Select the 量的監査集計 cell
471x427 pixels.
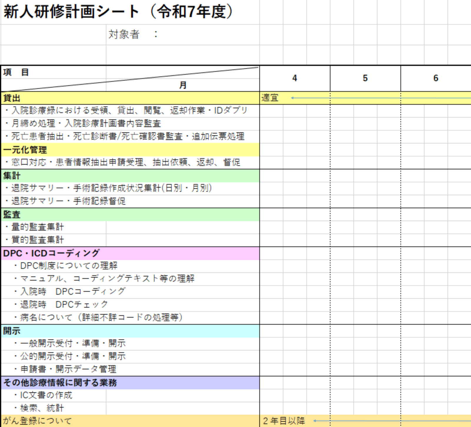pos(54,227)
